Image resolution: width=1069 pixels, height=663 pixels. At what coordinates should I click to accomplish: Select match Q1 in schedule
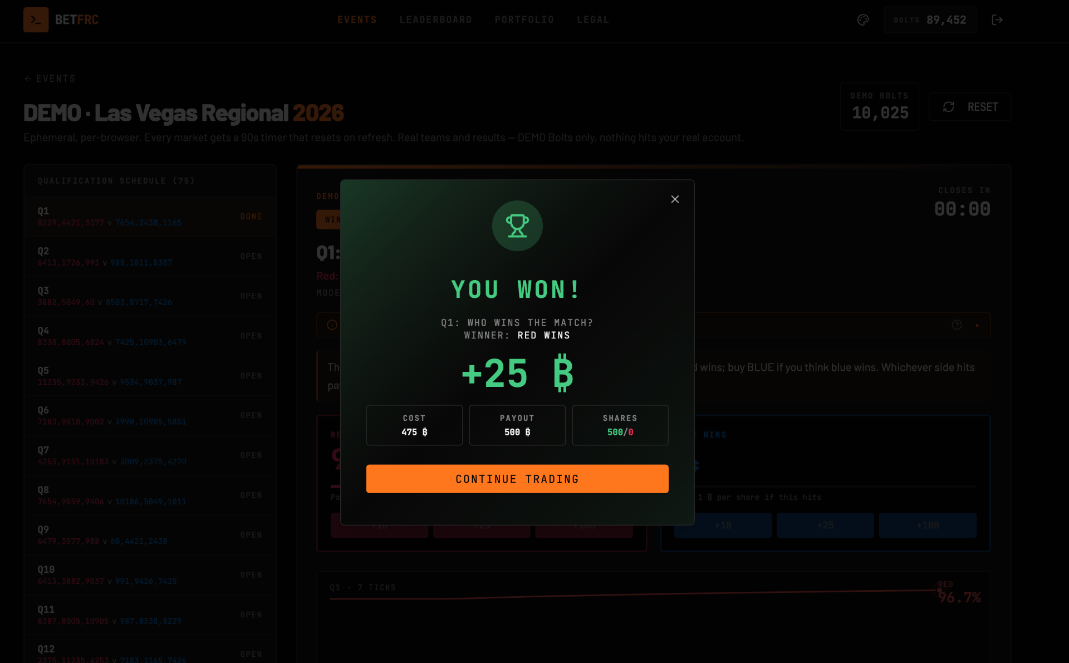pyautogui.click(x=150, y=217)
